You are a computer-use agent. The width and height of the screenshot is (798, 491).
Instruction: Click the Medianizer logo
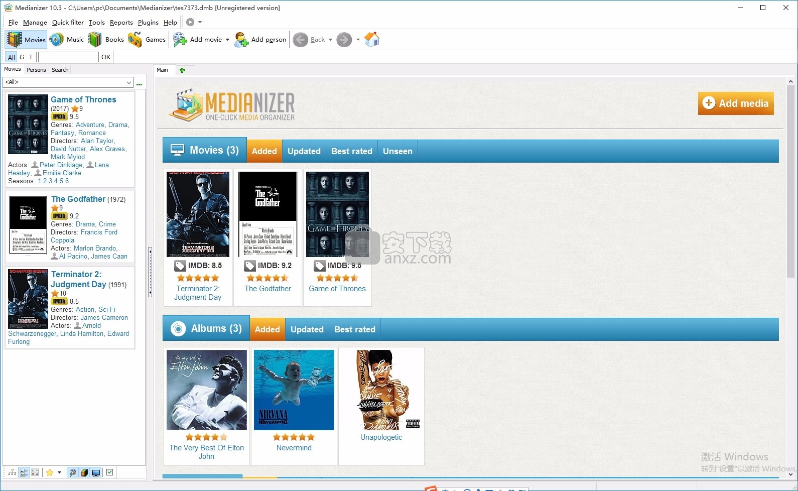[232, 105]
